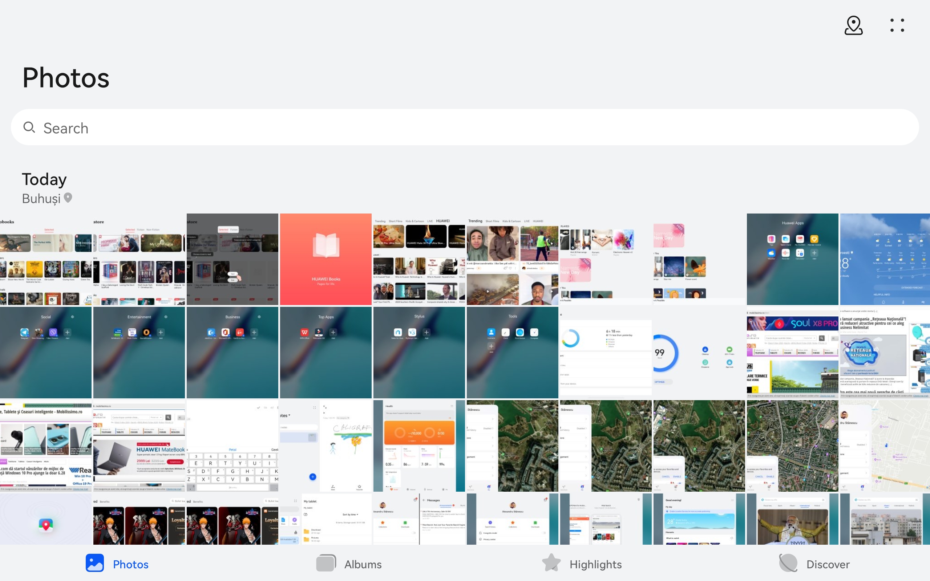Image resolution: width=930 pixels, height=581 pixels.
Task: Switch to the Highlights tab
Action: [x=582, y=564]
